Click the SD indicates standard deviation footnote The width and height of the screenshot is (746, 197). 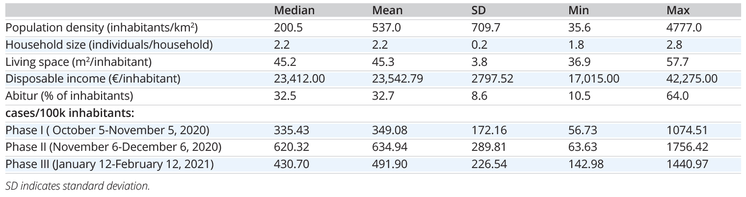78,187
